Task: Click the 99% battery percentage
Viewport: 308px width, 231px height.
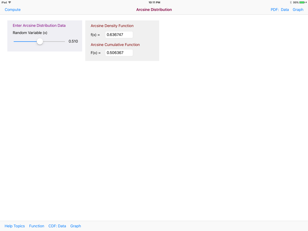Action: pos(296,2)
